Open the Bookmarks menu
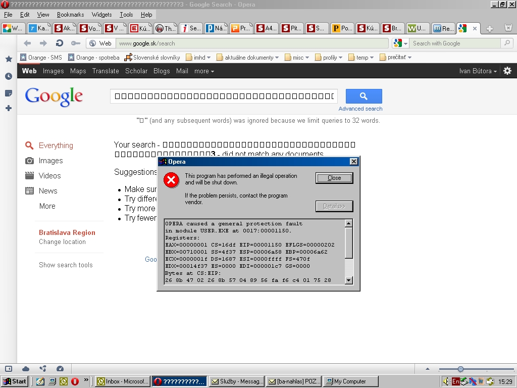 (x=71, y=15)
